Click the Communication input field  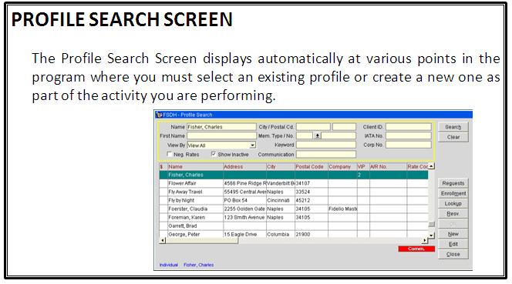pyautogui.click(x=326, y=154)
